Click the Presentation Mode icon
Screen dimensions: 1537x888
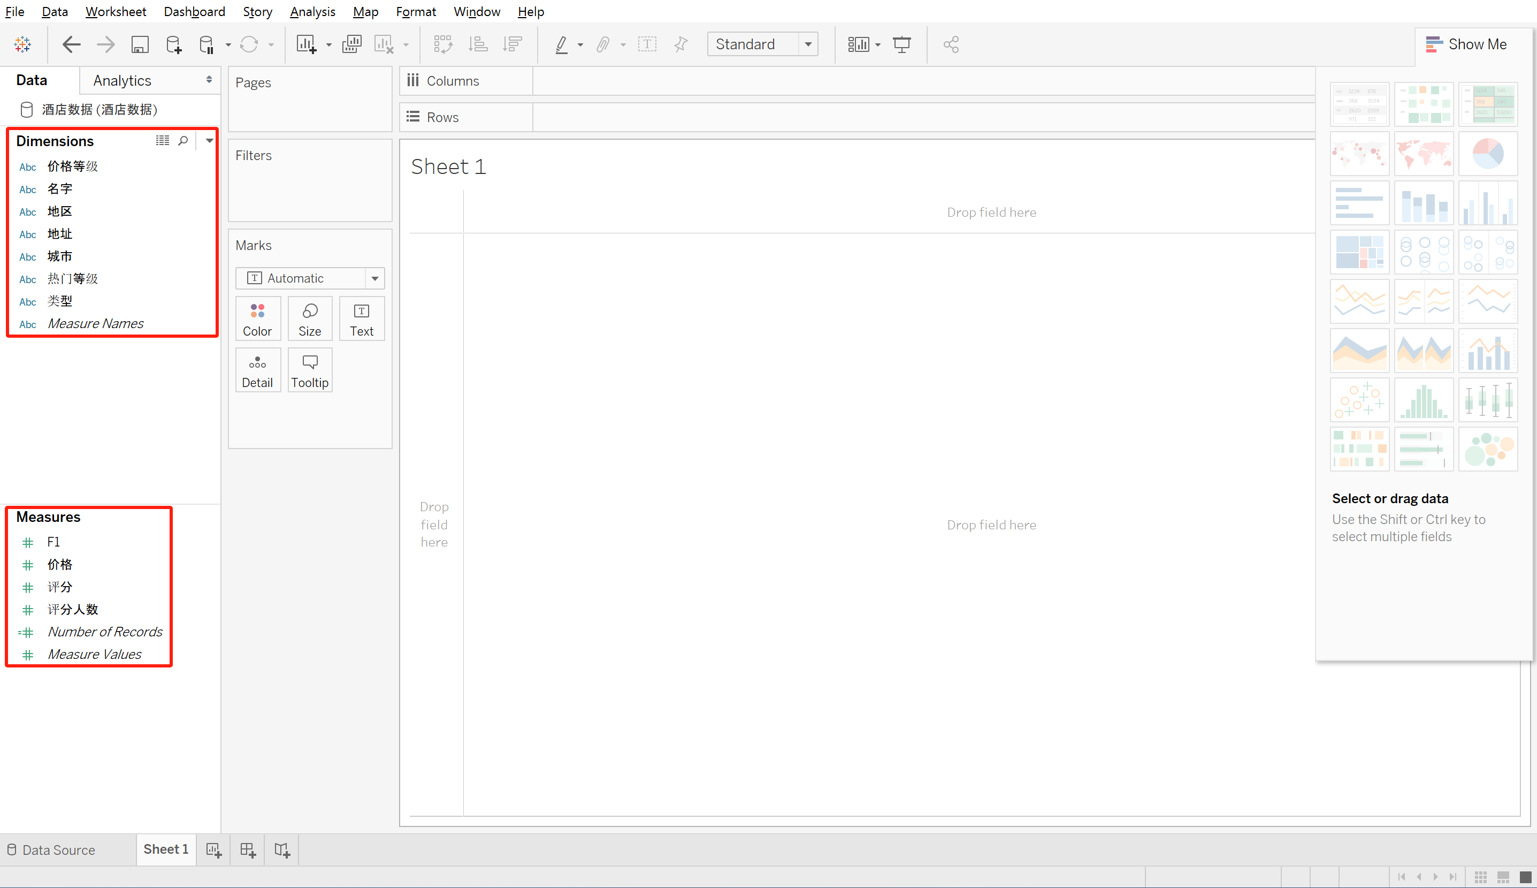901,44
